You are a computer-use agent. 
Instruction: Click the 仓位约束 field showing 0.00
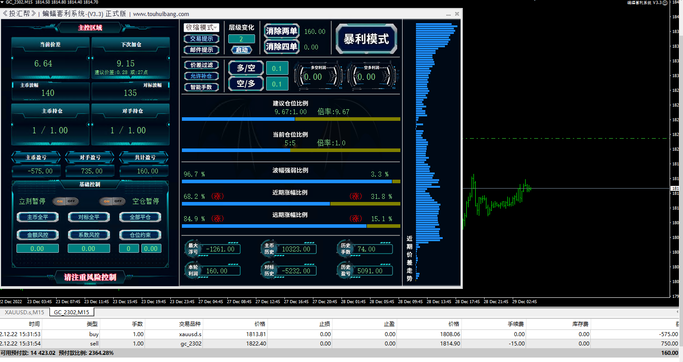151,248
